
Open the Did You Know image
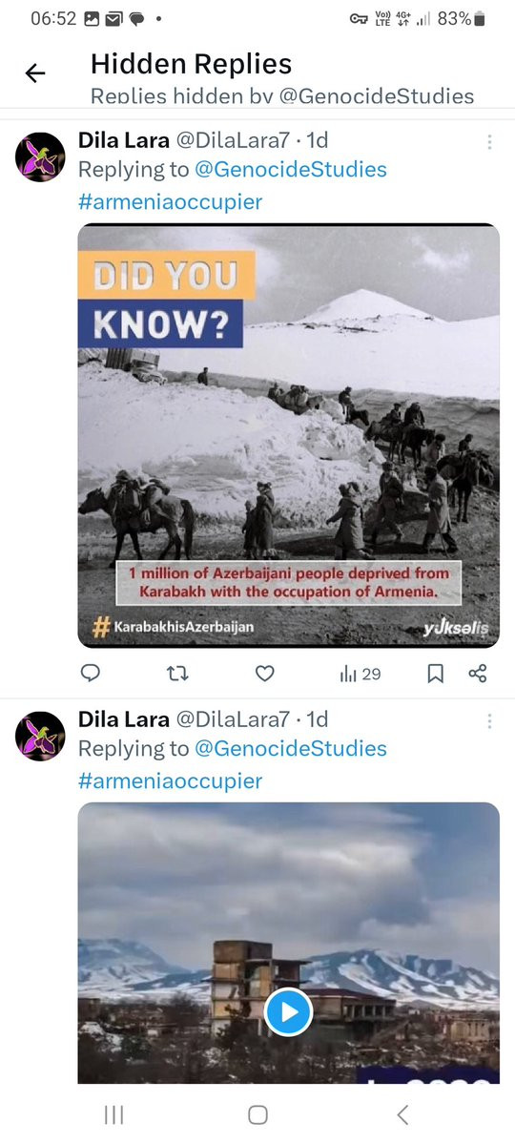[x=289, y=436]
